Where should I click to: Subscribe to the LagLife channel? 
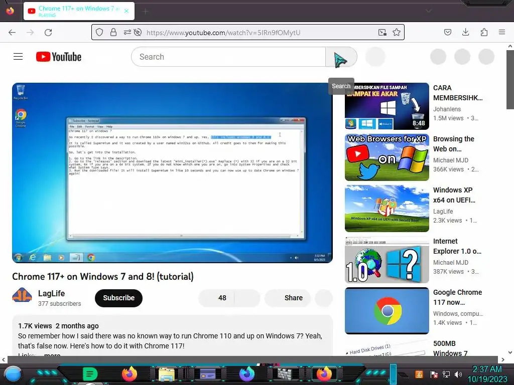tap(118, 298)
